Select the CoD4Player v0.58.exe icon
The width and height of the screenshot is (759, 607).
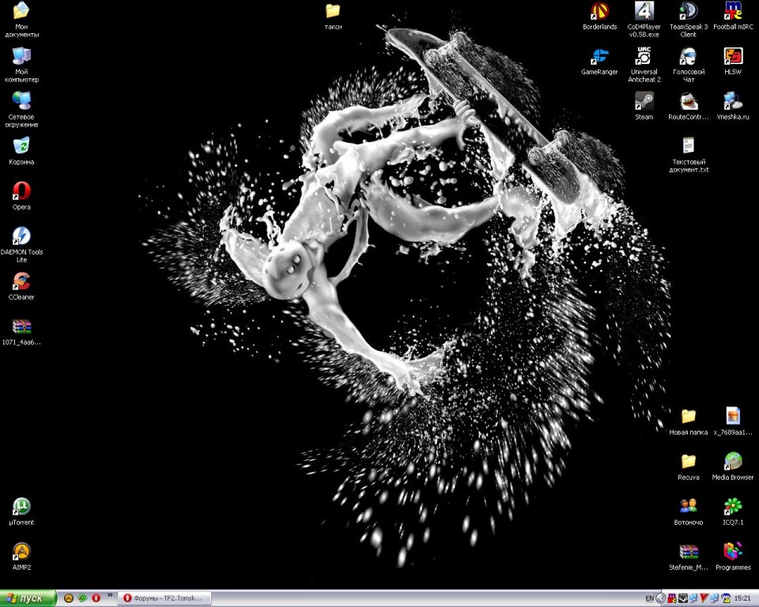644,12
